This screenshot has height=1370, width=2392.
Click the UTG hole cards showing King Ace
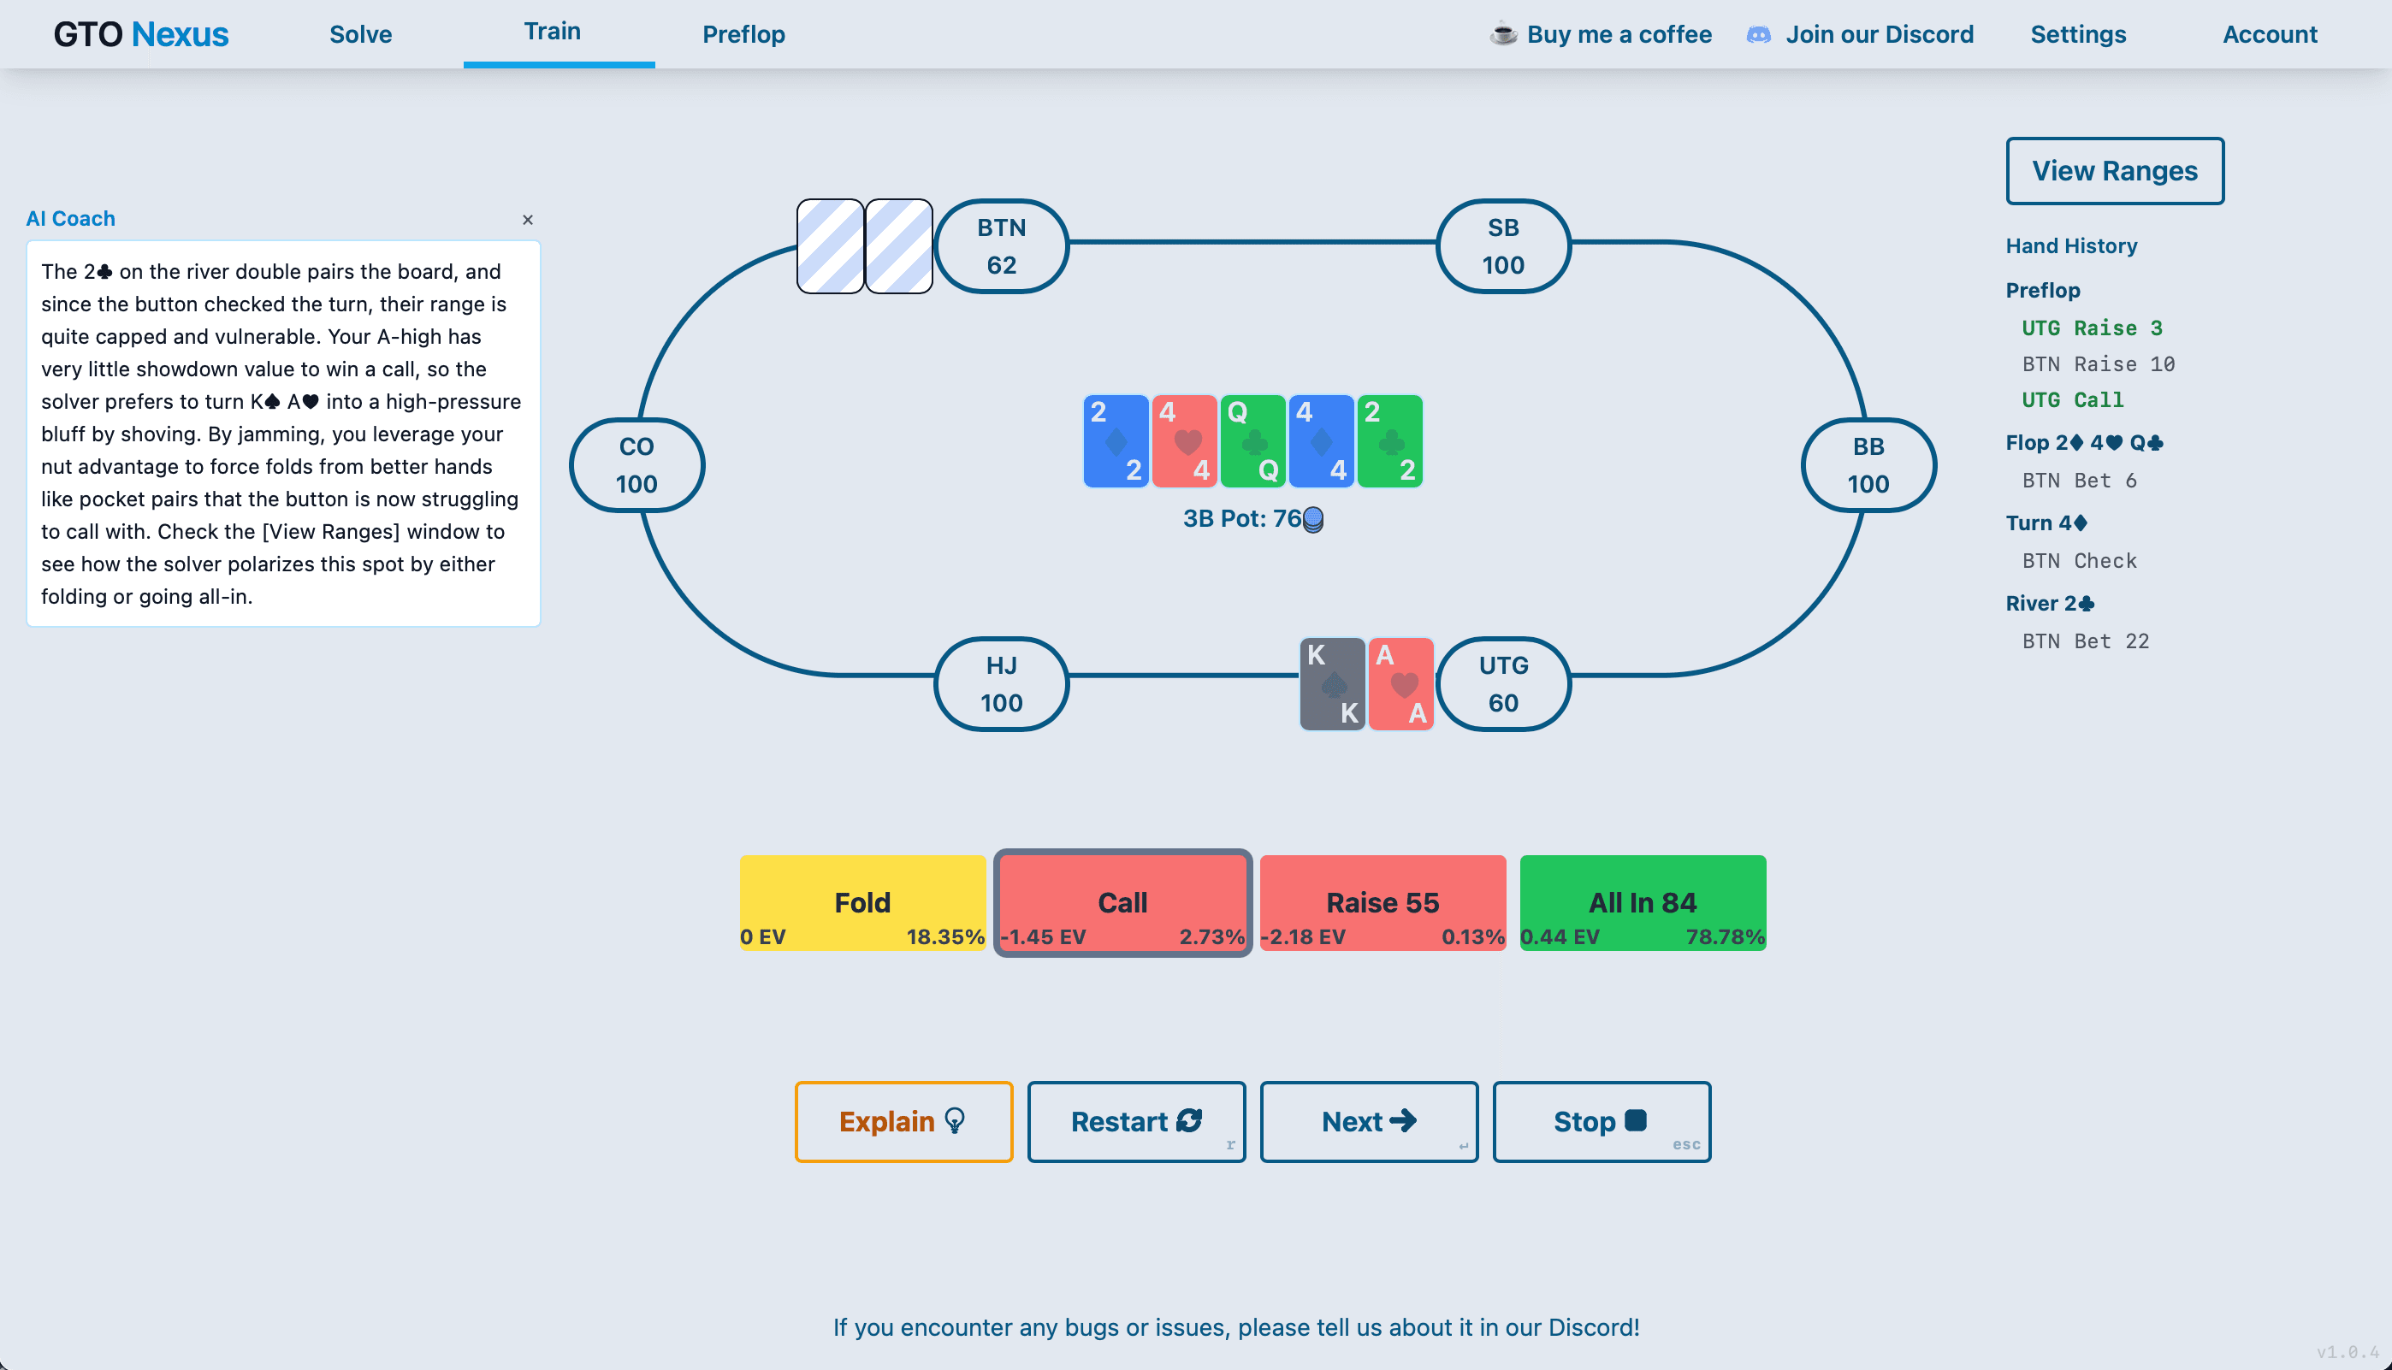(1366, 684)
